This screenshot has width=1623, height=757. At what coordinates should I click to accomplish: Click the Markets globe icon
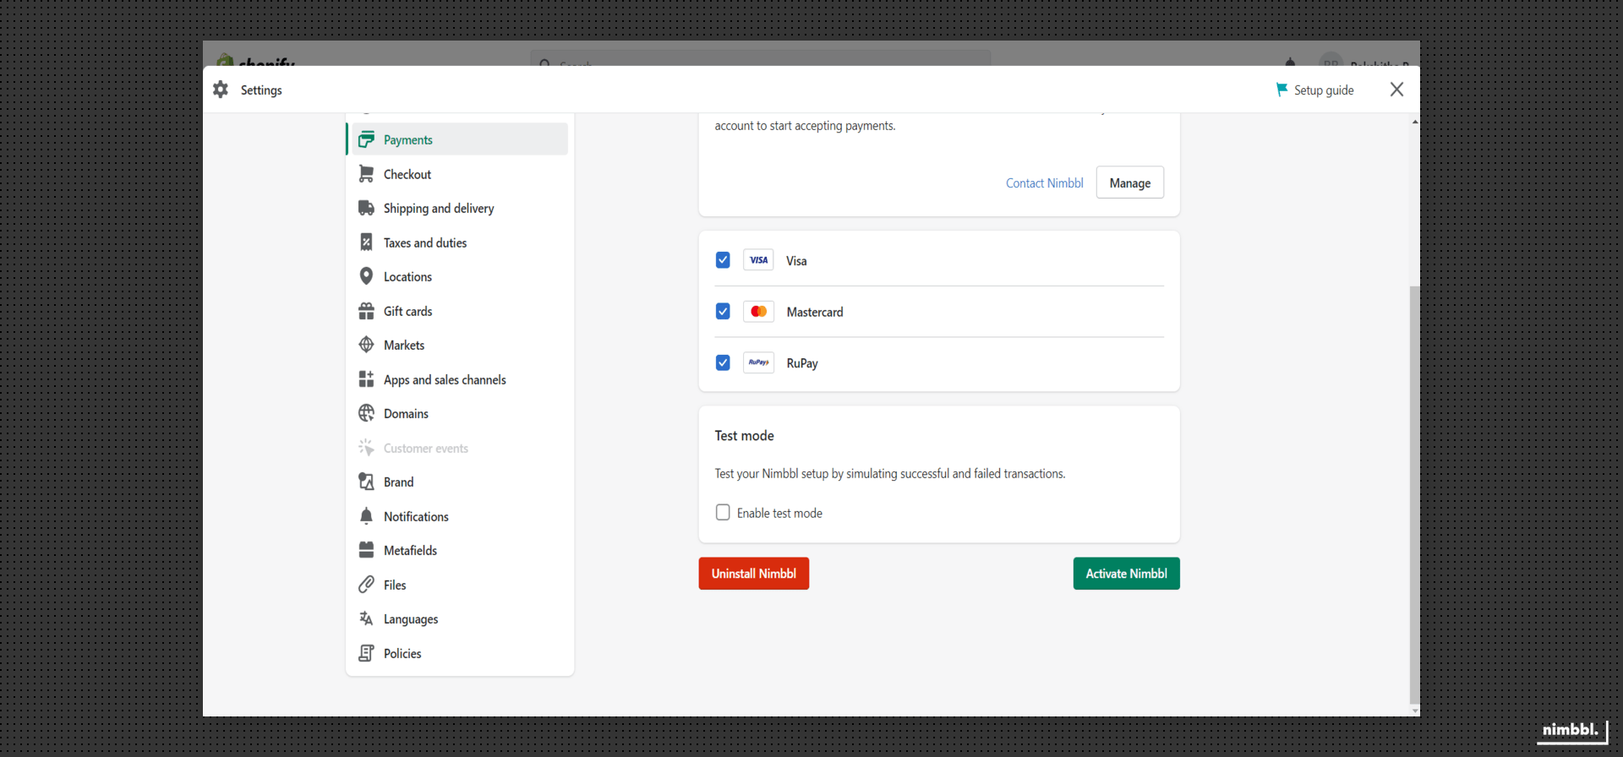tap(366, 345)
